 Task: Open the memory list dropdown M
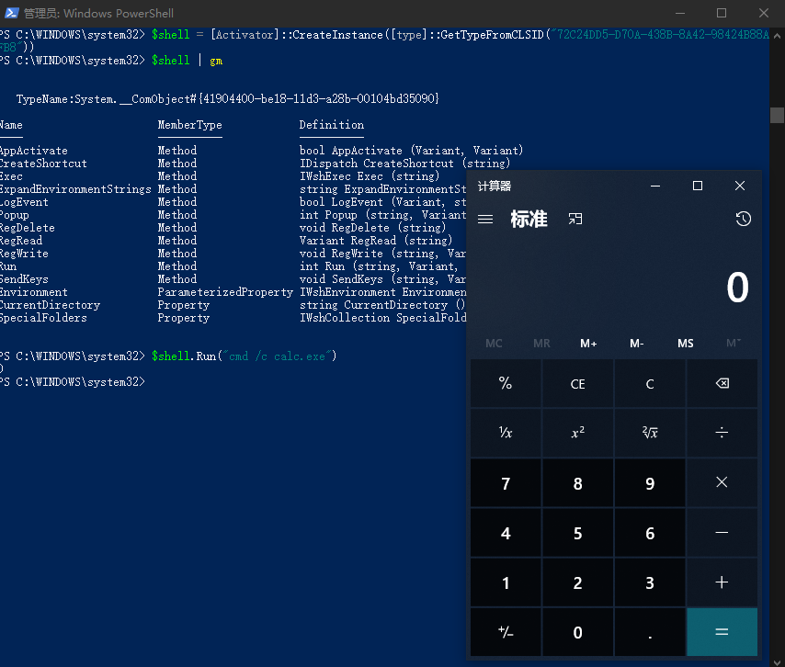pos(733,344)
